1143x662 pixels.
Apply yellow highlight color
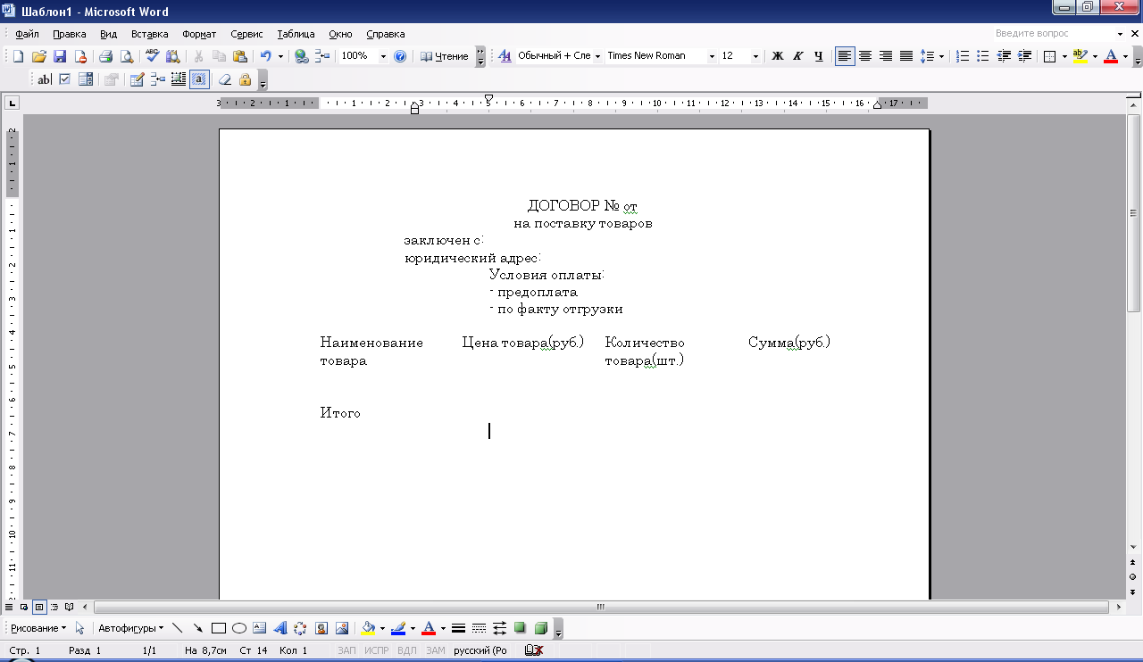coord(1080,56)
